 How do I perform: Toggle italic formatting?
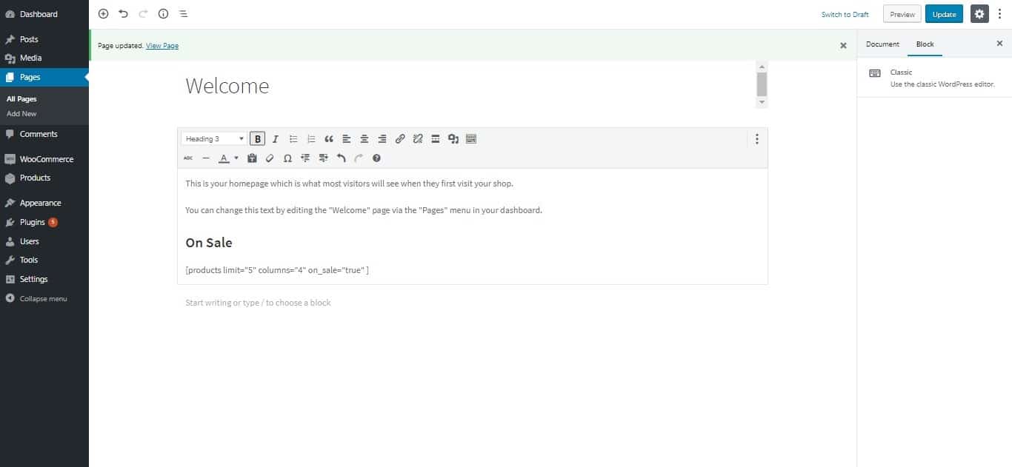[x=276, y=138]
